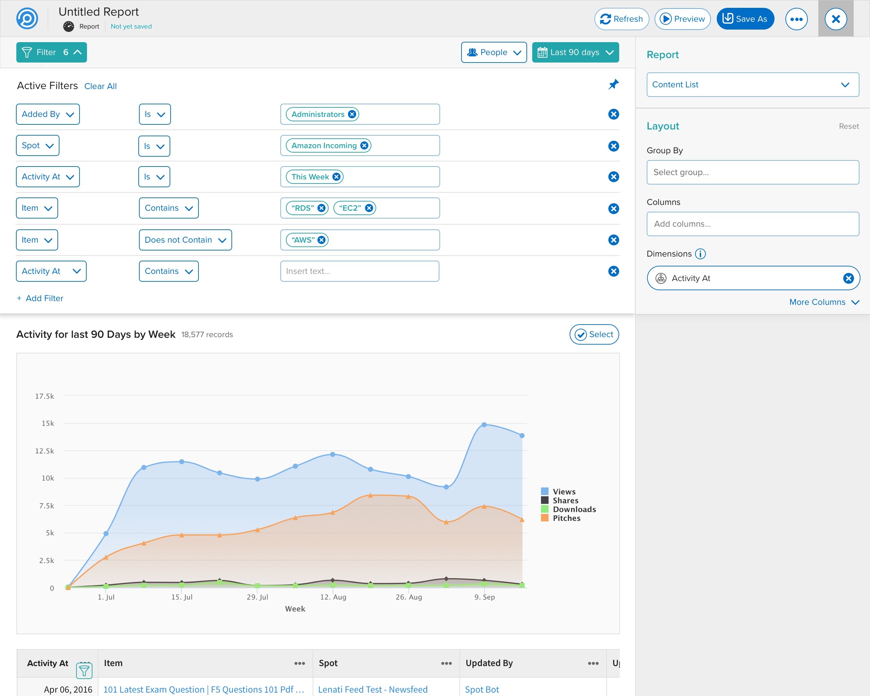Click the Insert text filter field
The width and height of the screenshot is (870, 696).
click(360, 271)
